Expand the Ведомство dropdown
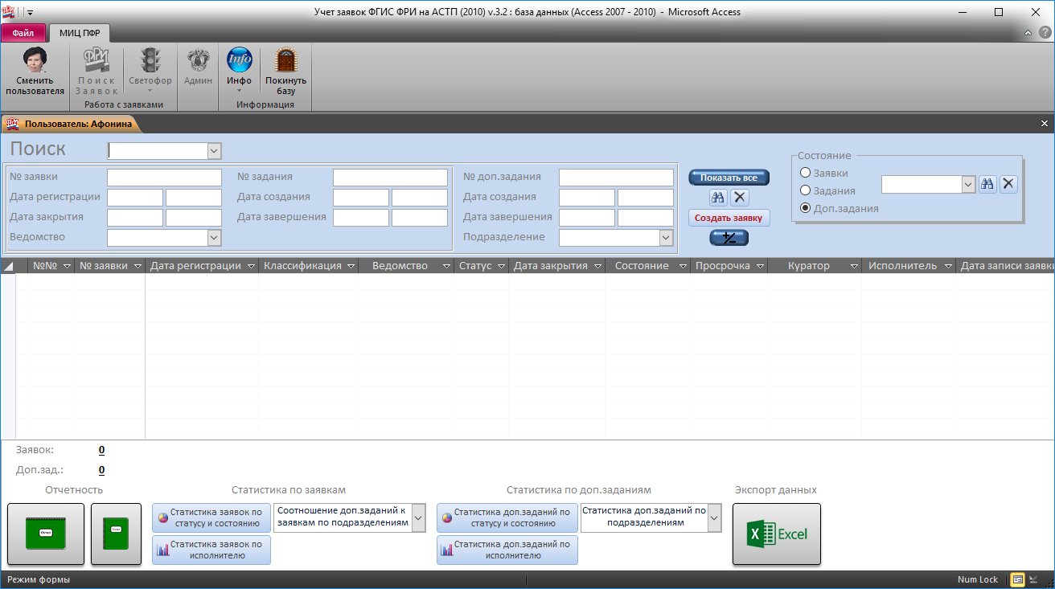Image resolution: width=1055 pixels, height=589 pixels. click(x=214, y=238)
